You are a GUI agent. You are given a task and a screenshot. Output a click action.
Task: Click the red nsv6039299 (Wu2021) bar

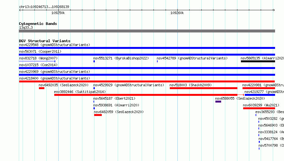tap(259, 108)
